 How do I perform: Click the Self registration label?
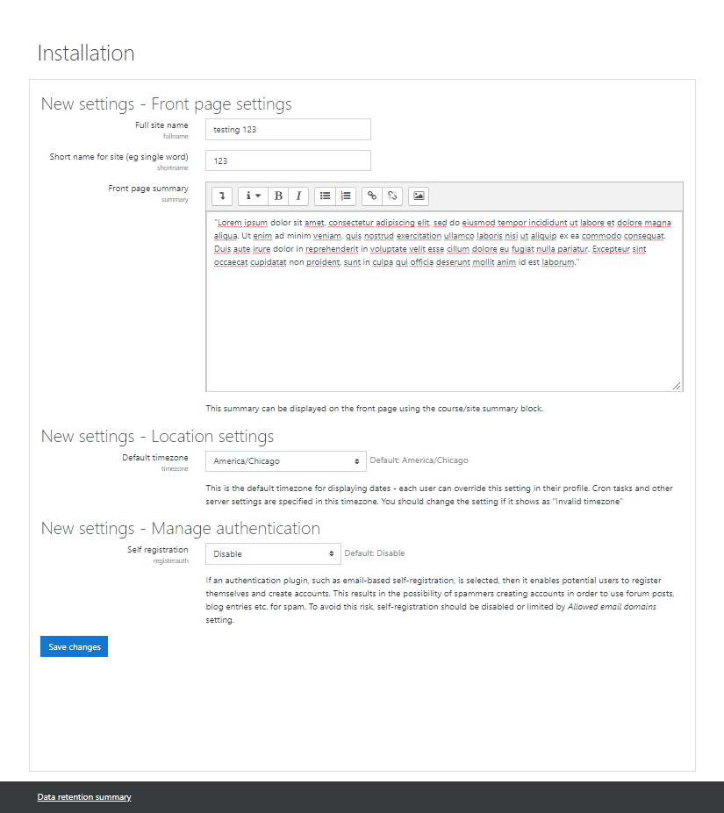(x=158, y=550)
